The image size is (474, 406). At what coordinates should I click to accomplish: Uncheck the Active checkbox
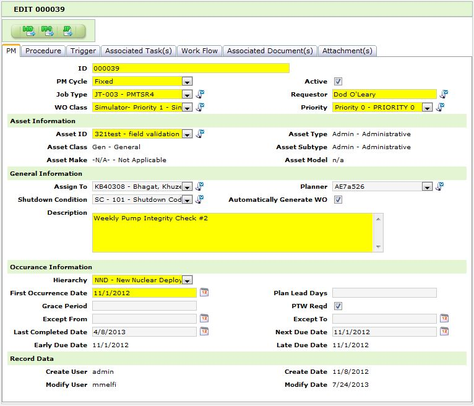coord(338,82)
